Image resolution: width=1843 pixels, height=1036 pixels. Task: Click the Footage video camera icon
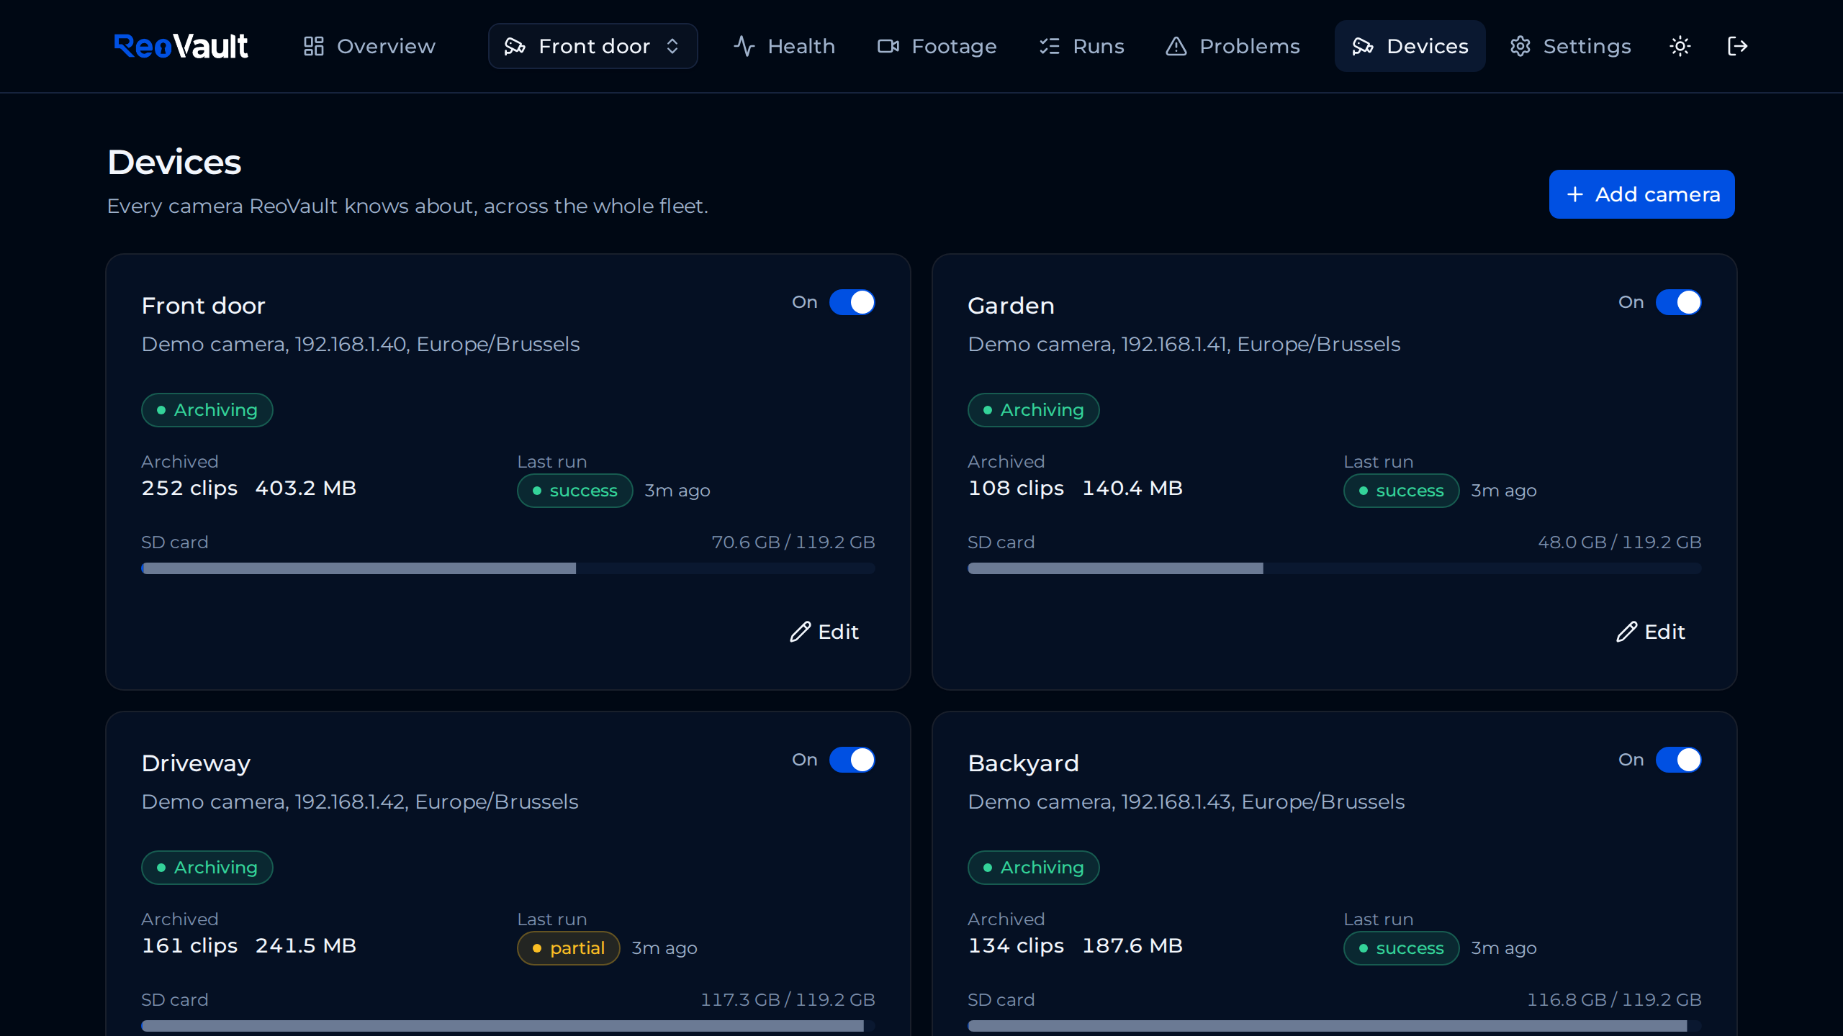888,46
